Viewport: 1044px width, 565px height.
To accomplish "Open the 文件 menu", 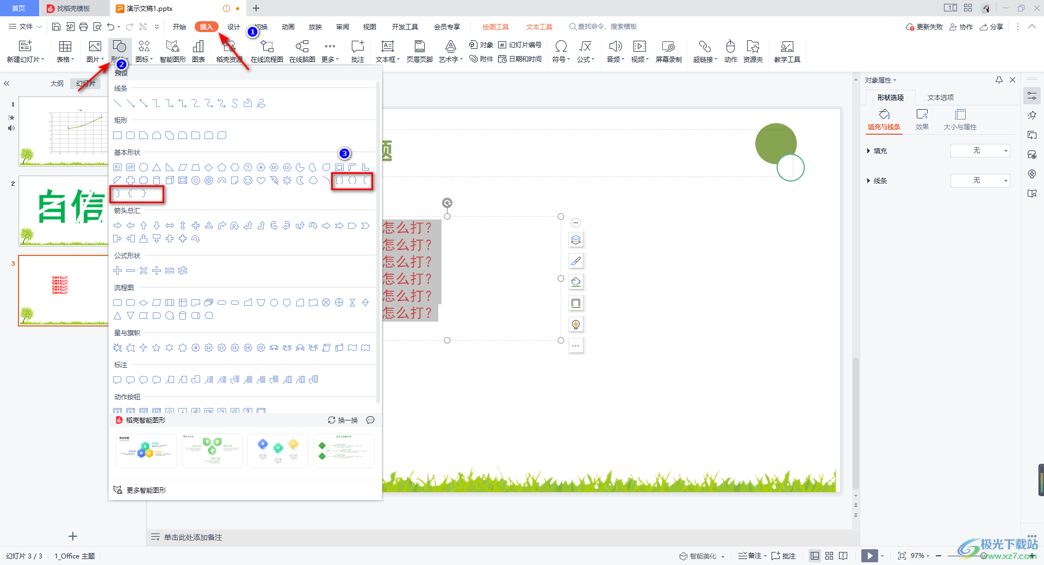I will tap(25, 27).
